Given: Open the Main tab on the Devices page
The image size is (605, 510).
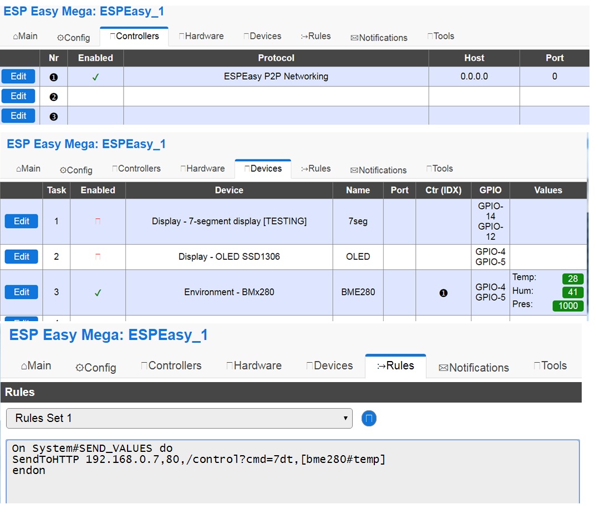Looking at the screenshot, I should click(x=28, y=169).
